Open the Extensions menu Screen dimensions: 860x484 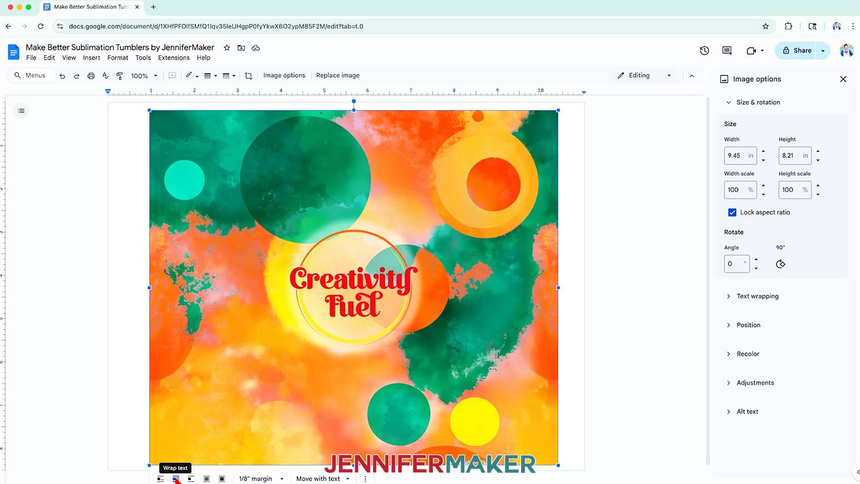coord(174,58)
